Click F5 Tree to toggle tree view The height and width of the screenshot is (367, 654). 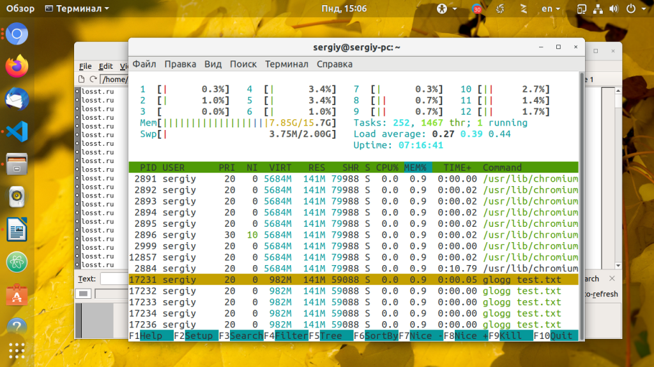pos(330,336)
